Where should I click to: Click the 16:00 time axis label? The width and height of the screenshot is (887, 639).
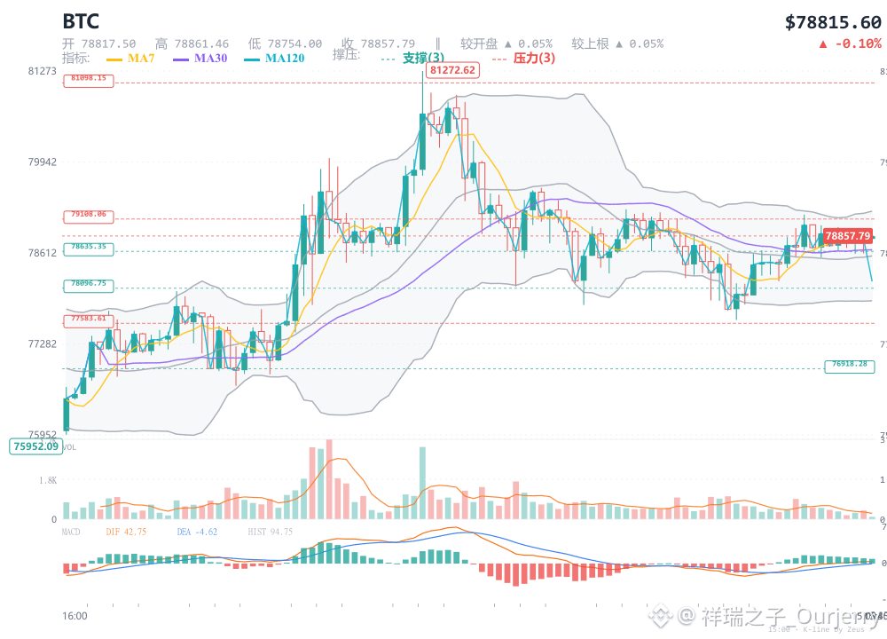coord(75,616)
